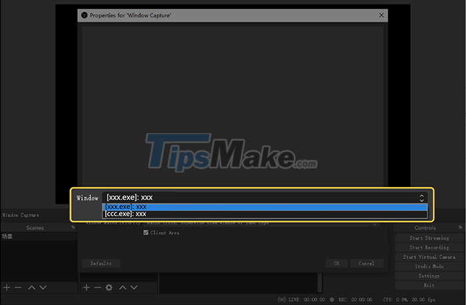The height and width of the screenshot is (305, 466).
Task: Open the Window combo box showing [xxx.exe]: xxx
Action: click(x=264, y=198)
